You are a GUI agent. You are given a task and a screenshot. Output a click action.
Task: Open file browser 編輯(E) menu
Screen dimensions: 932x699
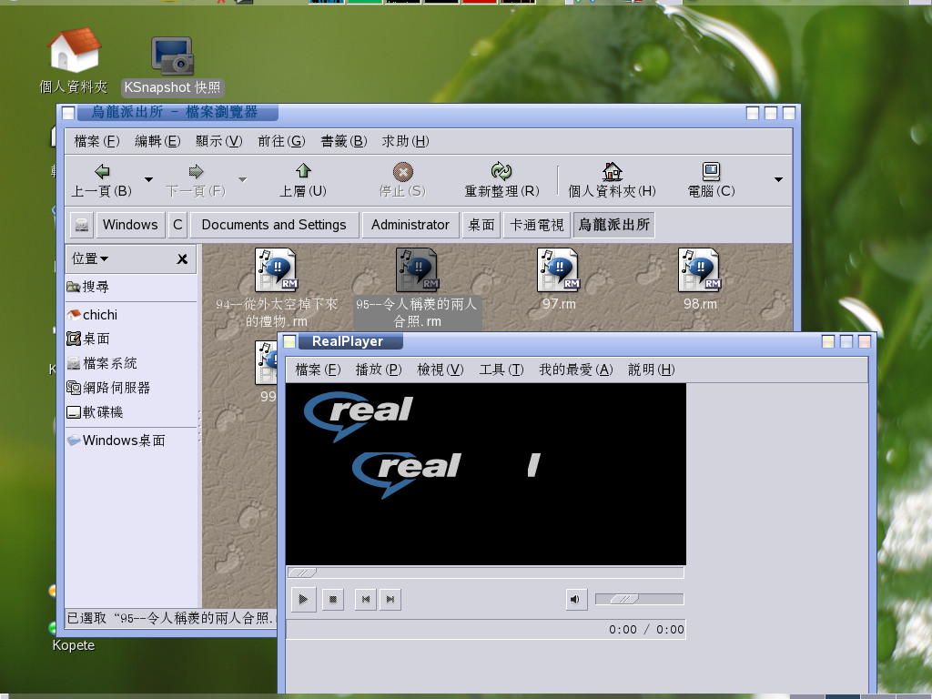(157, 141)
